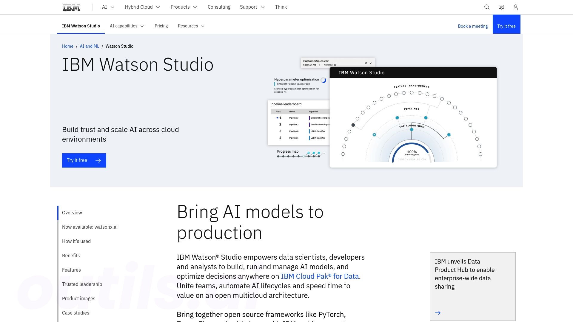Click the chat bubble icon
Viewport: 573px width, 322px height.
[x=501, y=7]
